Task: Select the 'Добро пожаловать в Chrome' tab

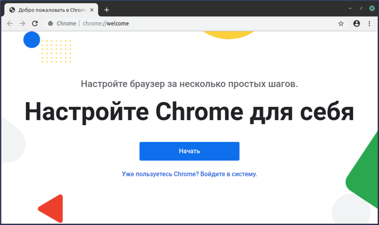Action: click(x=51, y=10)
